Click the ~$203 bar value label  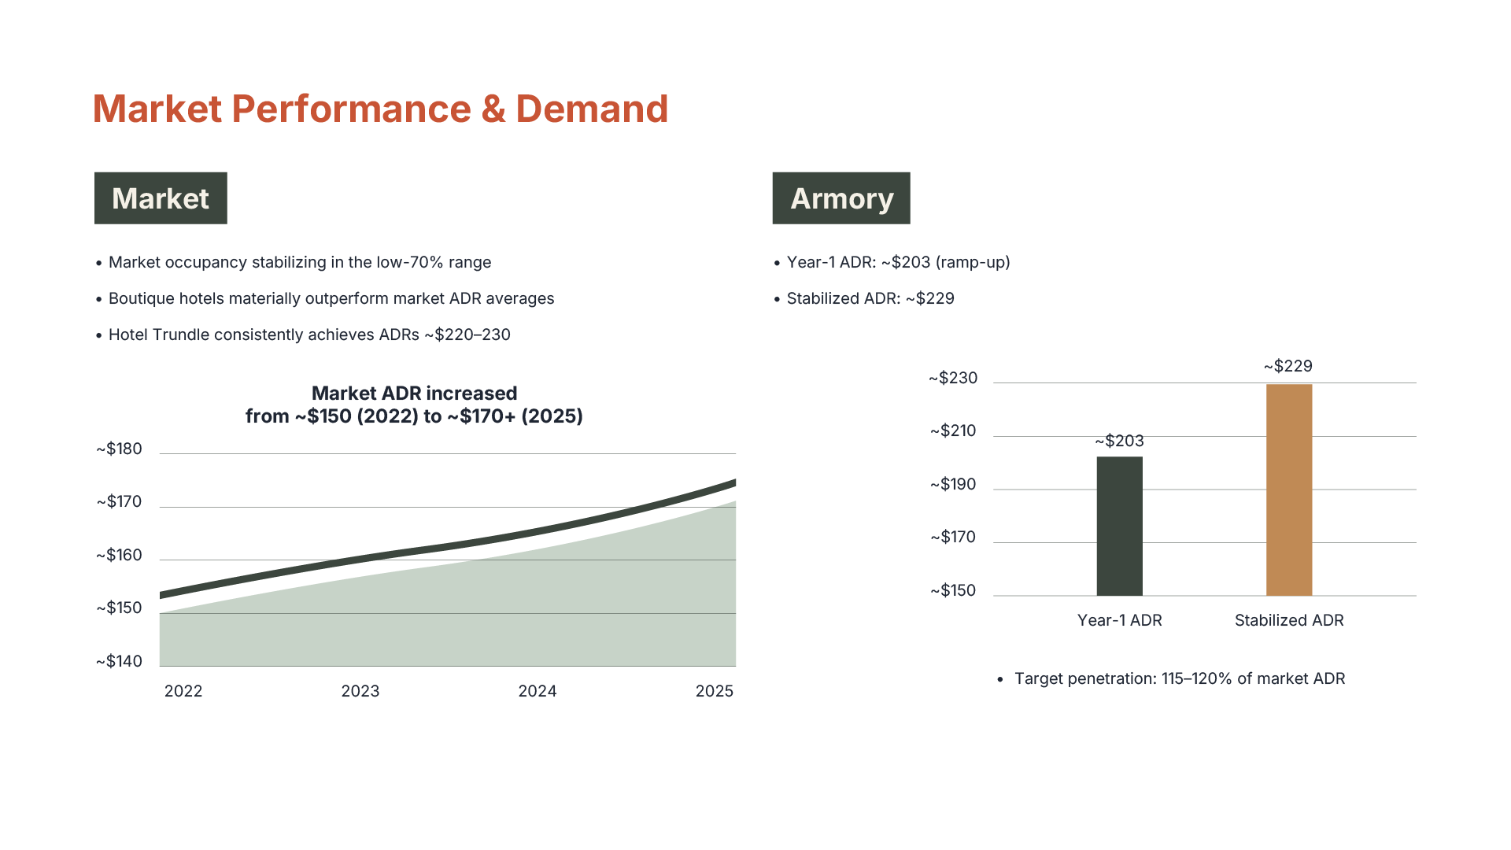[1119, 441]
